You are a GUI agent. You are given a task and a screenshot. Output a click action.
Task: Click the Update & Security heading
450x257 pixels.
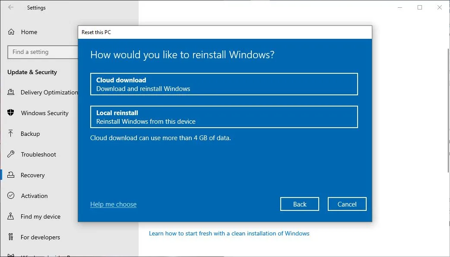(32, 72)
